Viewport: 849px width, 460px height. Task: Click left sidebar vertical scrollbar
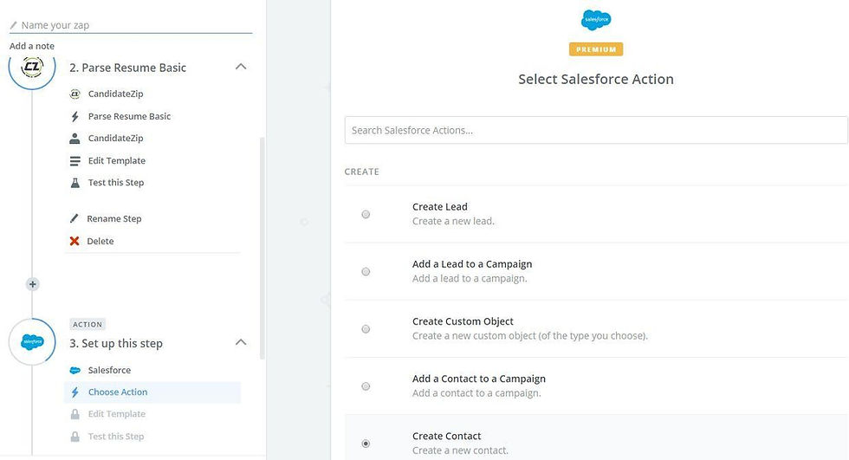pos(262,248)
